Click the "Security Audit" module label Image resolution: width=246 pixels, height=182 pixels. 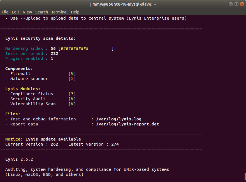pos(28,99)
